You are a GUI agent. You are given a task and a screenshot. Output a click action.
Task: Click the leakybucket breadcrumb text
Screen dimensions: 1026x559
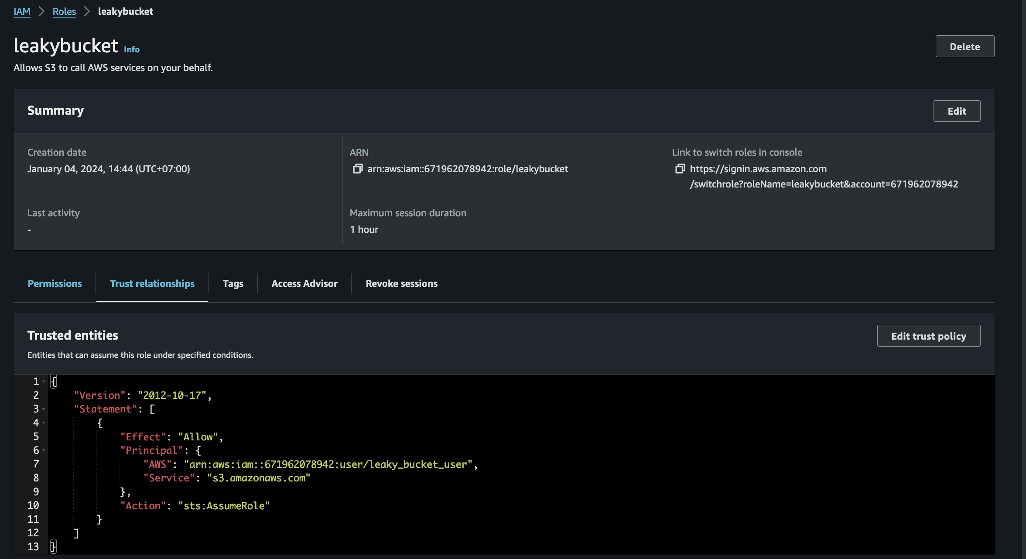coord(126,11)
